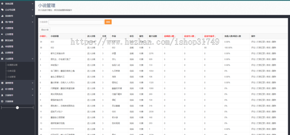
Task: Expand the 系统财务 menu arrow
Action: click(33, 16)
